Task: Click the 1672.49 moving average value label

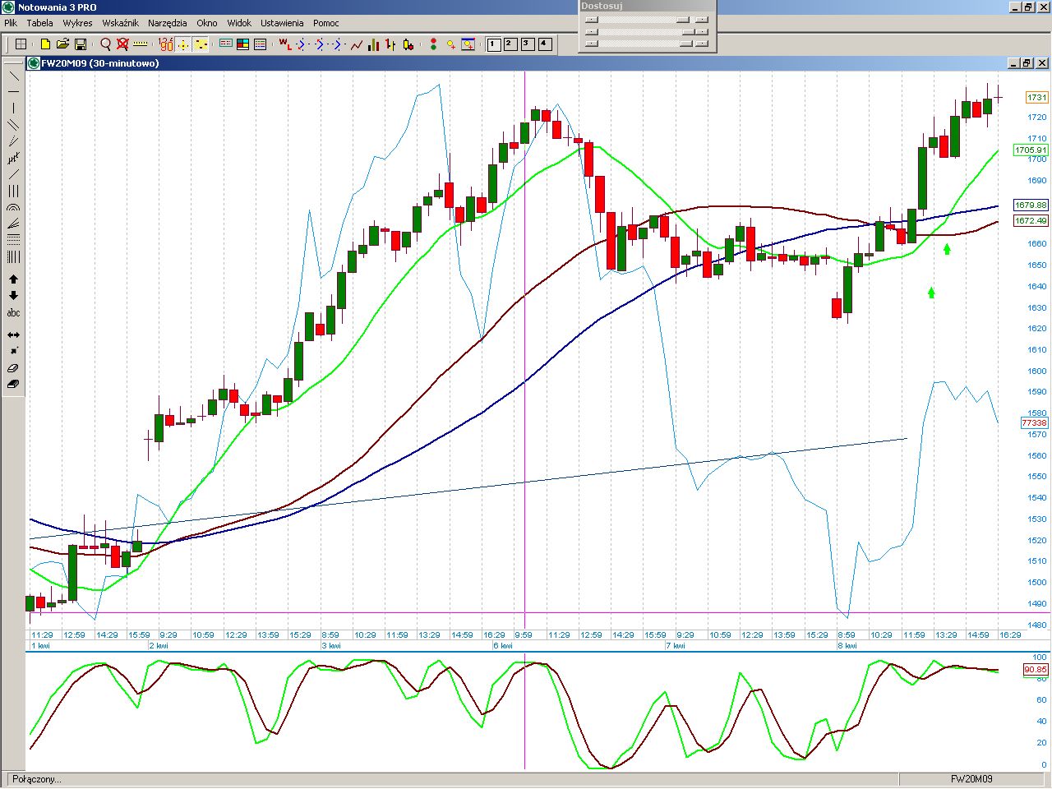Action: click(x=1031, y=221)
